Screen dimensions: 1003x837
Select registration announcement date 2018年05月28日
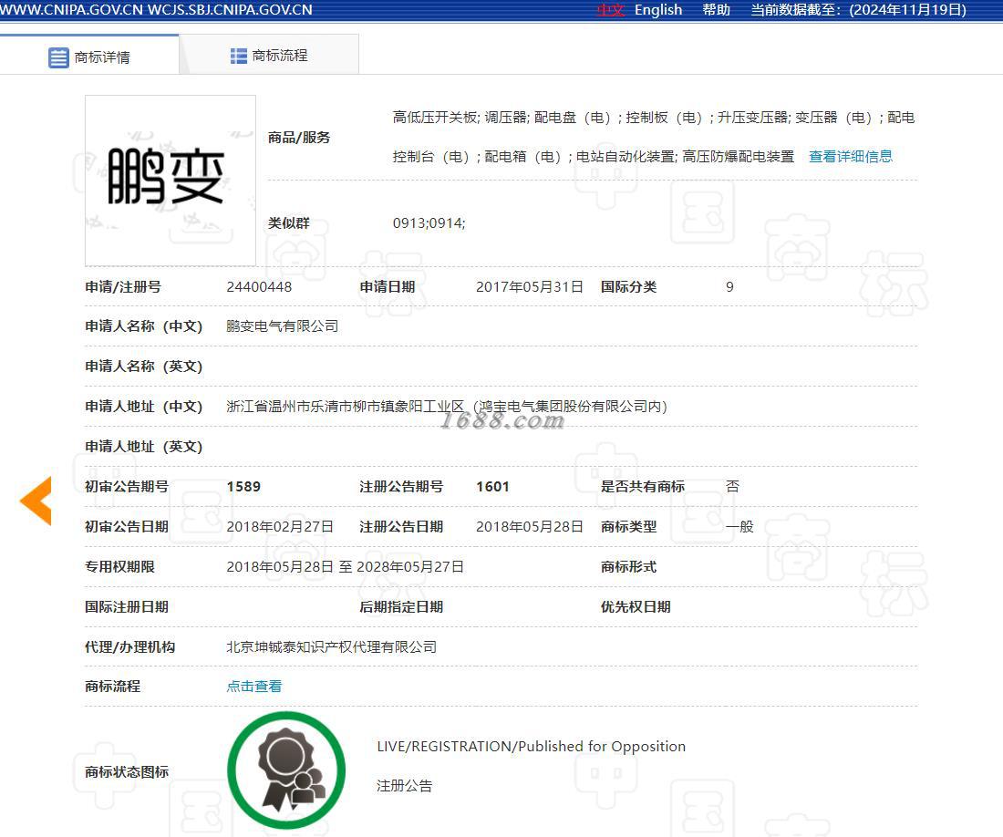click(x=530, y=527)
